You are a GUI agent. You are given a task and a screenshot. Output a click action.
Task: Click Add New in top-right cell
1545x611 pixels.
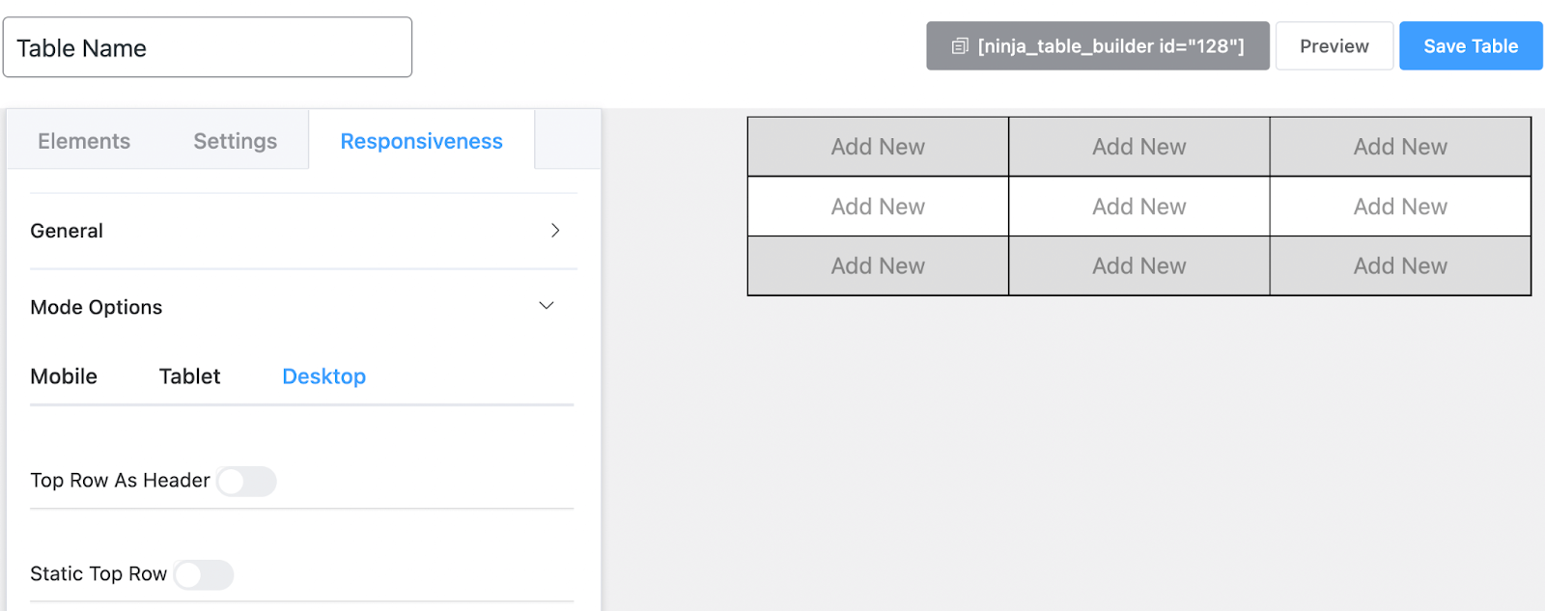click(x=1400, y=147)
